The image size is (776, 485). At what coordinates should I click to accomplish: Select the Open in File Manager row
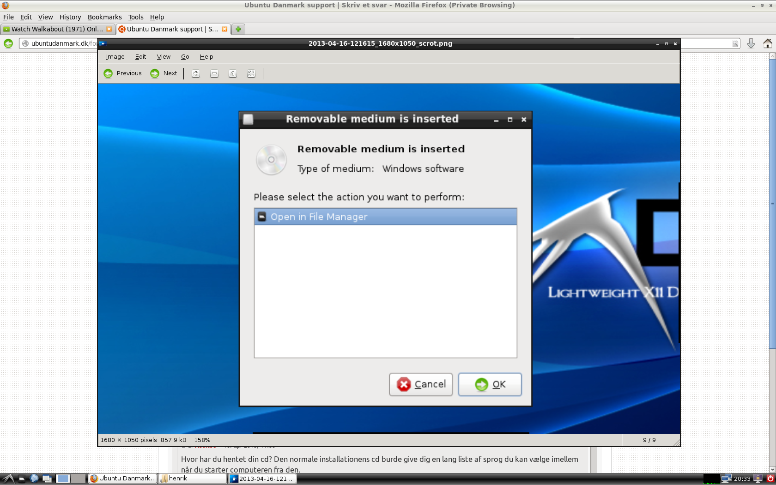click(x=385, y=217)
